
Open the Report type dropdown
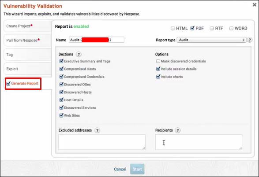click(212, 40)
